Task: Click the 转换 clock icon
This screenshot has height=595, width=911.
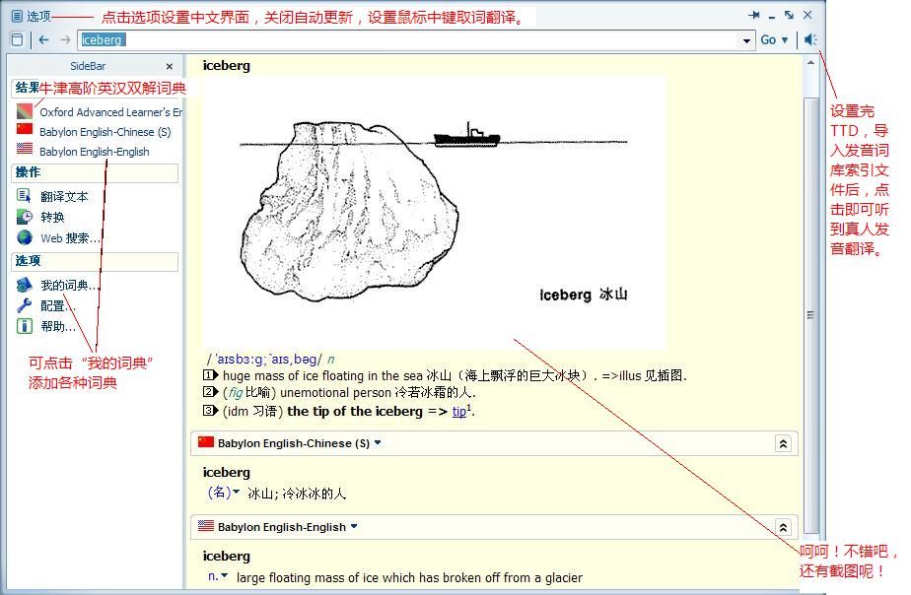Action: point(25,217)
